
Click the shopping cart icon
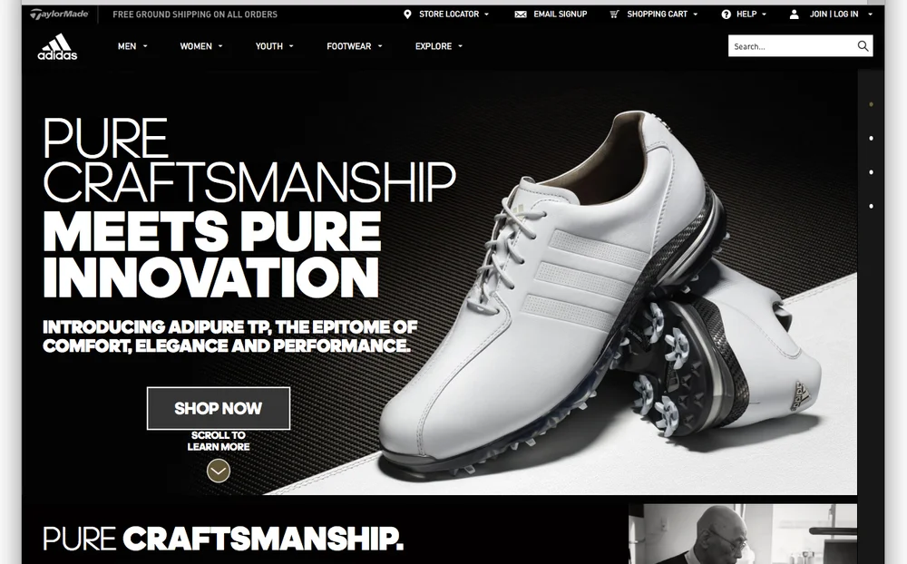(x=614, y=14)
